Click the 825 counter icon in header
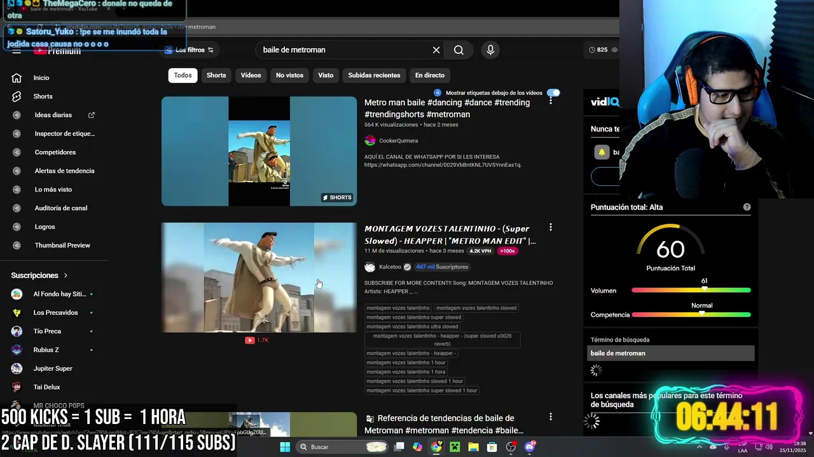814x457 pixels. [x=592, y=50]
